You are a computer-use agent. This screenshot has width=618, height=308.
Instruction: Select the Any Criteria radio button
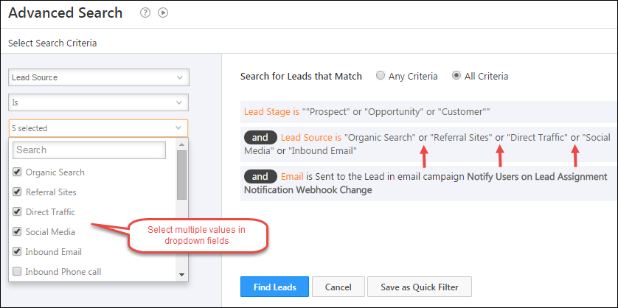pos(381,76)
